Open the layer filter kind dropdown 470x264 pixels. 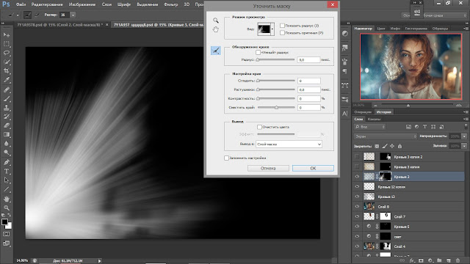coord(370,127)
